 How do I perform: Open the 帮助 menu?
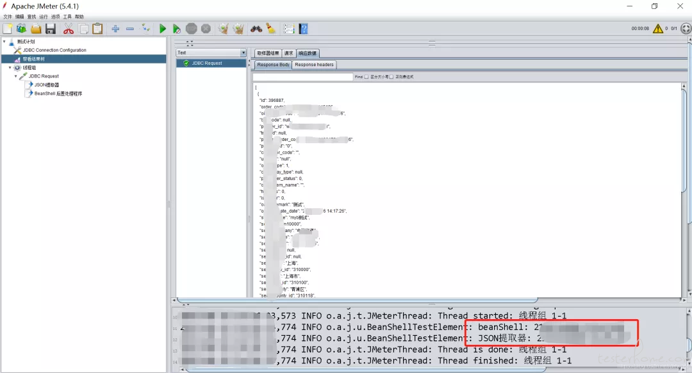tap(79, 17)
